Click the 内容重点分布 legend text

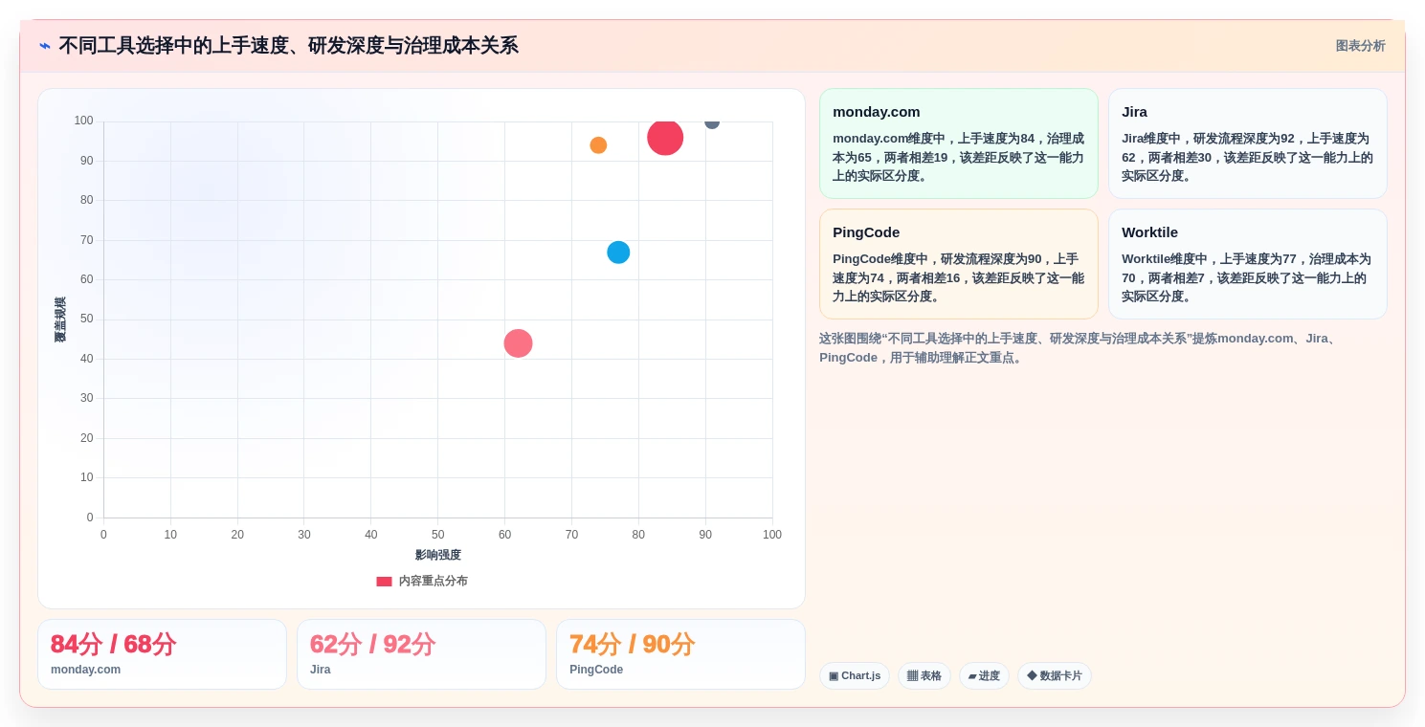click(433, 581)
